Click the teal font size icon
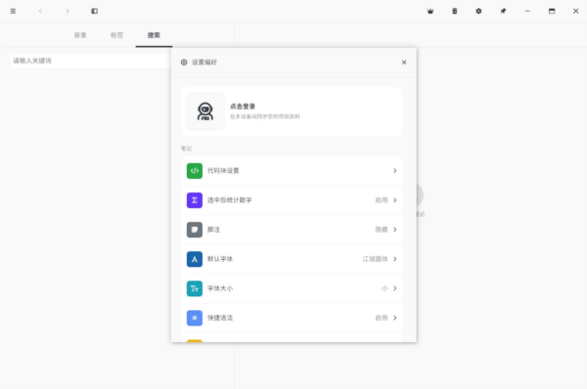 195,288
